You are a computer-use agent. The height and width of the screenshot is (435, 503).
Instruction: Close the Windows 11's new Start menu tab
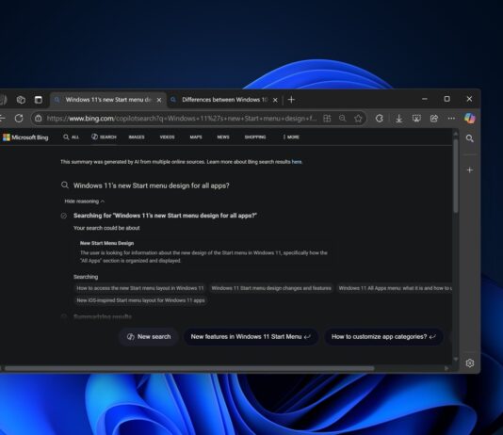(159, 100)
